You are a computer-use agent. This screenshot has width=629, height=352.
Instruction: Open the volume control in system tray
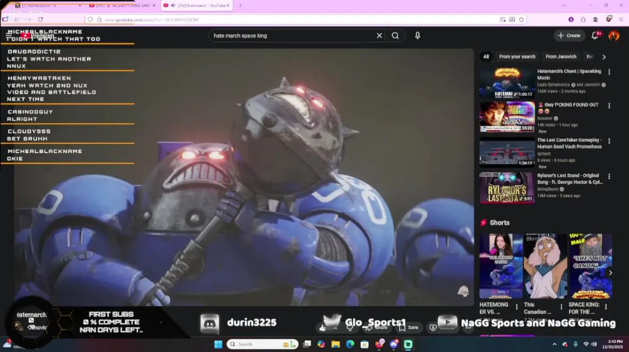coord(594,344)
